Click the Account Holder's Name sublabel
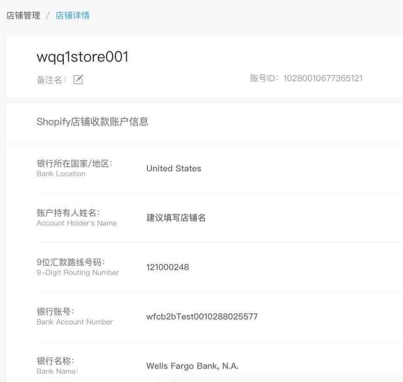Viewport: 403px width, 382px height. [76, 223]
